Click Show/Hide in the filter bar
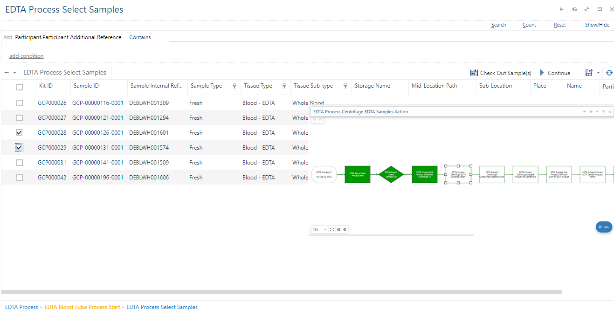 point(597,25)
